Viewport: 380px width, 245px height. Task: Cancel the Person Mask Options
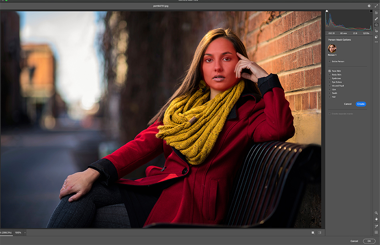tap(348, 104)
